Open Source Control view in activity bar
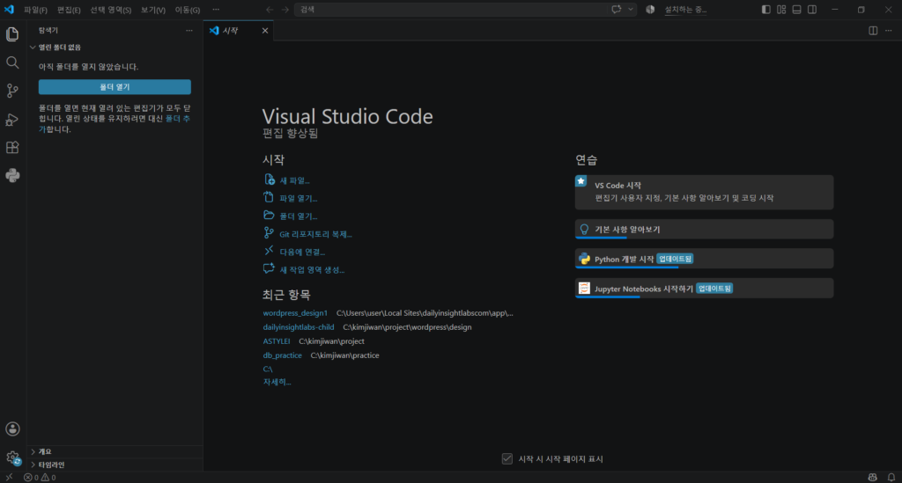 point(12,90)
